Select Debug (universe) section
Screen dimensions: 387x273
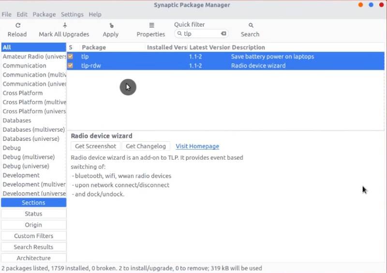pyautogui.click(x=33, y=166)
